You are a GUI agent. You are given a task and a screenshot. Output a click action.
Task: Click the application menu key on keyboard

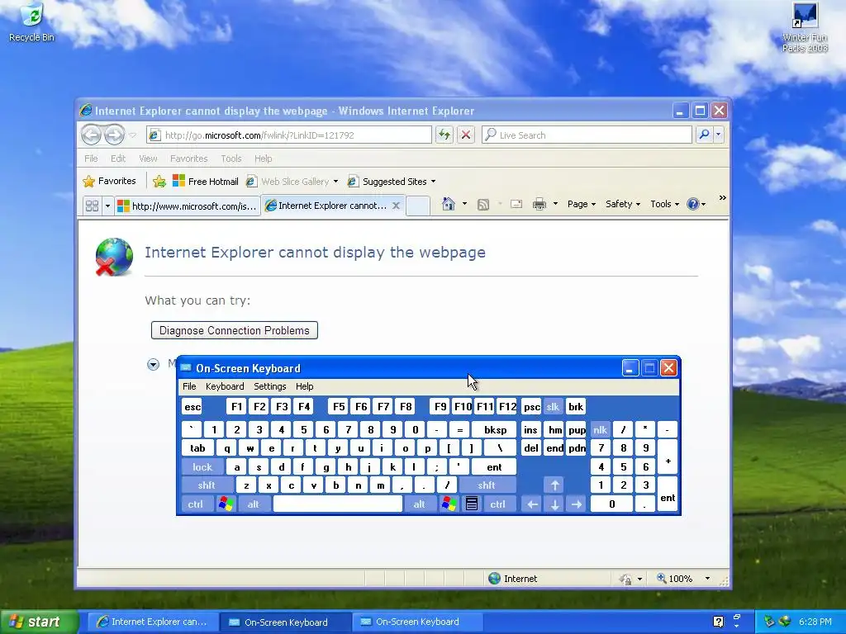(472, 504)
